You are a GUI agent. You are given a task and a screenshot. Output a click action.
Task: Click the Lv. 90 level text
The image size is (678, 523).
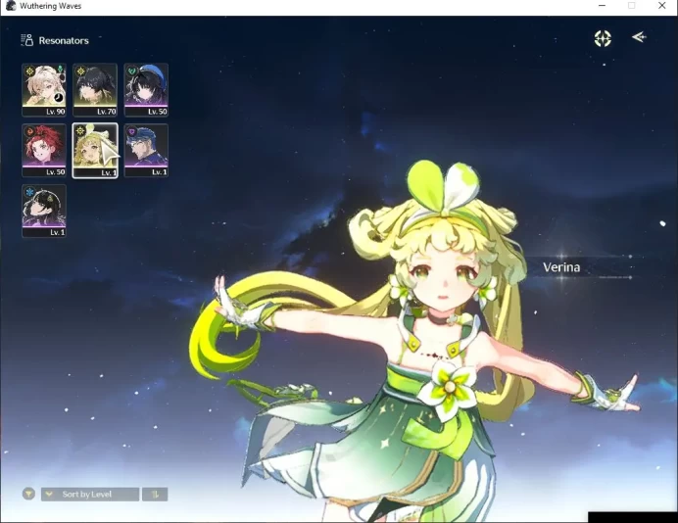click(55, 112)
